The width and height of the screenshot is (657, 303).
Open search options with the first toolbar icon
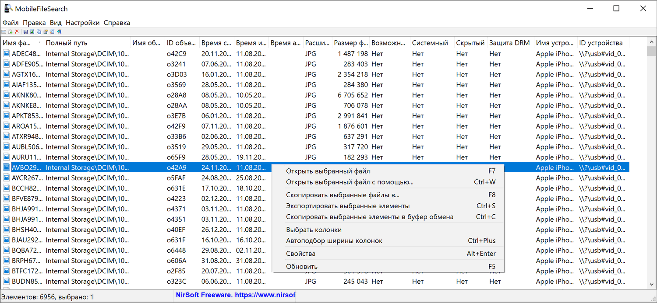point(4,31)
